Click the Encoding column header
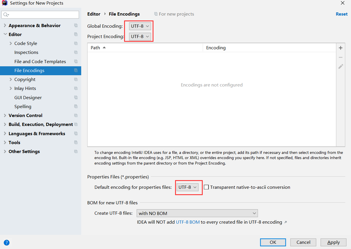The image size is (351, 249). click(270, 48)
